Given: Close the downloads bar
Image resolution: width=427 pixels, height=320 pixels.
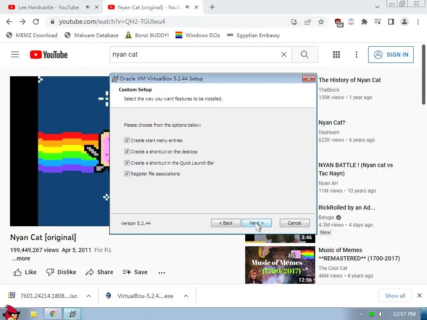Looking at the screenshot, I should 419,295.
